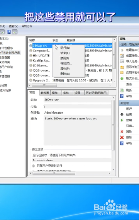The width and height of the screenshot is (139, 220).
Task: Switch to the 条件 tab
Action: [66, 93]
